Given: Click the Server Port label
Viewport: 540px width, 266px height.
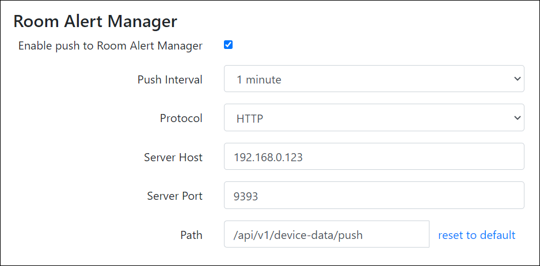Looking at the screenshot, I should (x=174, y=196).
